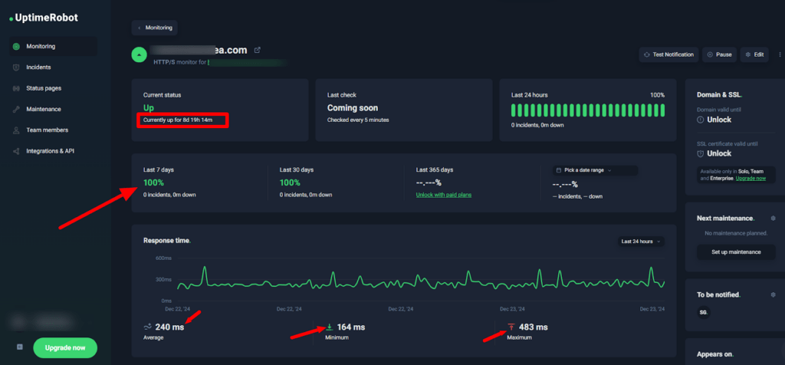The height and width of the screenshot is (365, 785).
Task: Click the small icon beside Upgrade now
Action: pyautogui.click(x=19, y=347)
